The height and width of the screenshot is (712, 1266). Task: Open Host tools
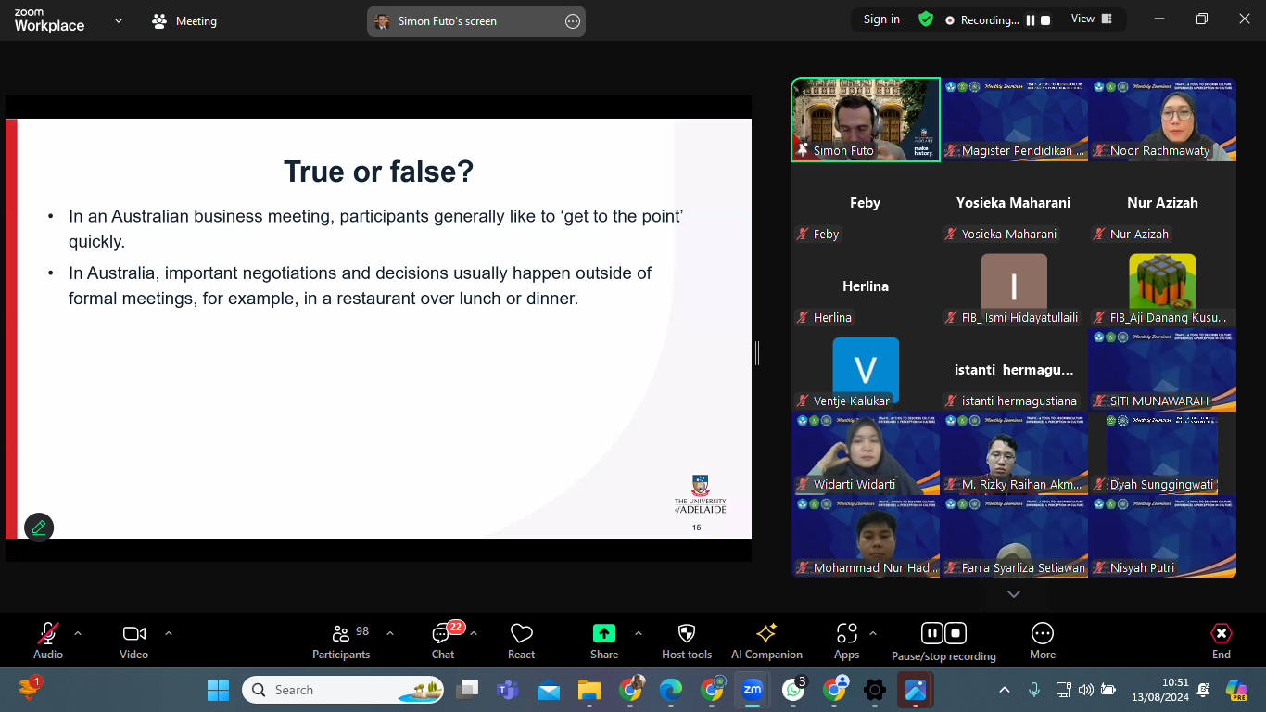click(x=686, y=640)
